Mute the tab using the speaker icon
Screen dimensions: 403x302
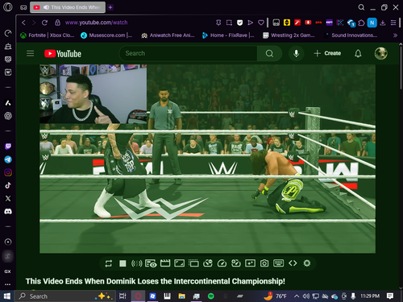pyautogui.click(x=46, y=7)
